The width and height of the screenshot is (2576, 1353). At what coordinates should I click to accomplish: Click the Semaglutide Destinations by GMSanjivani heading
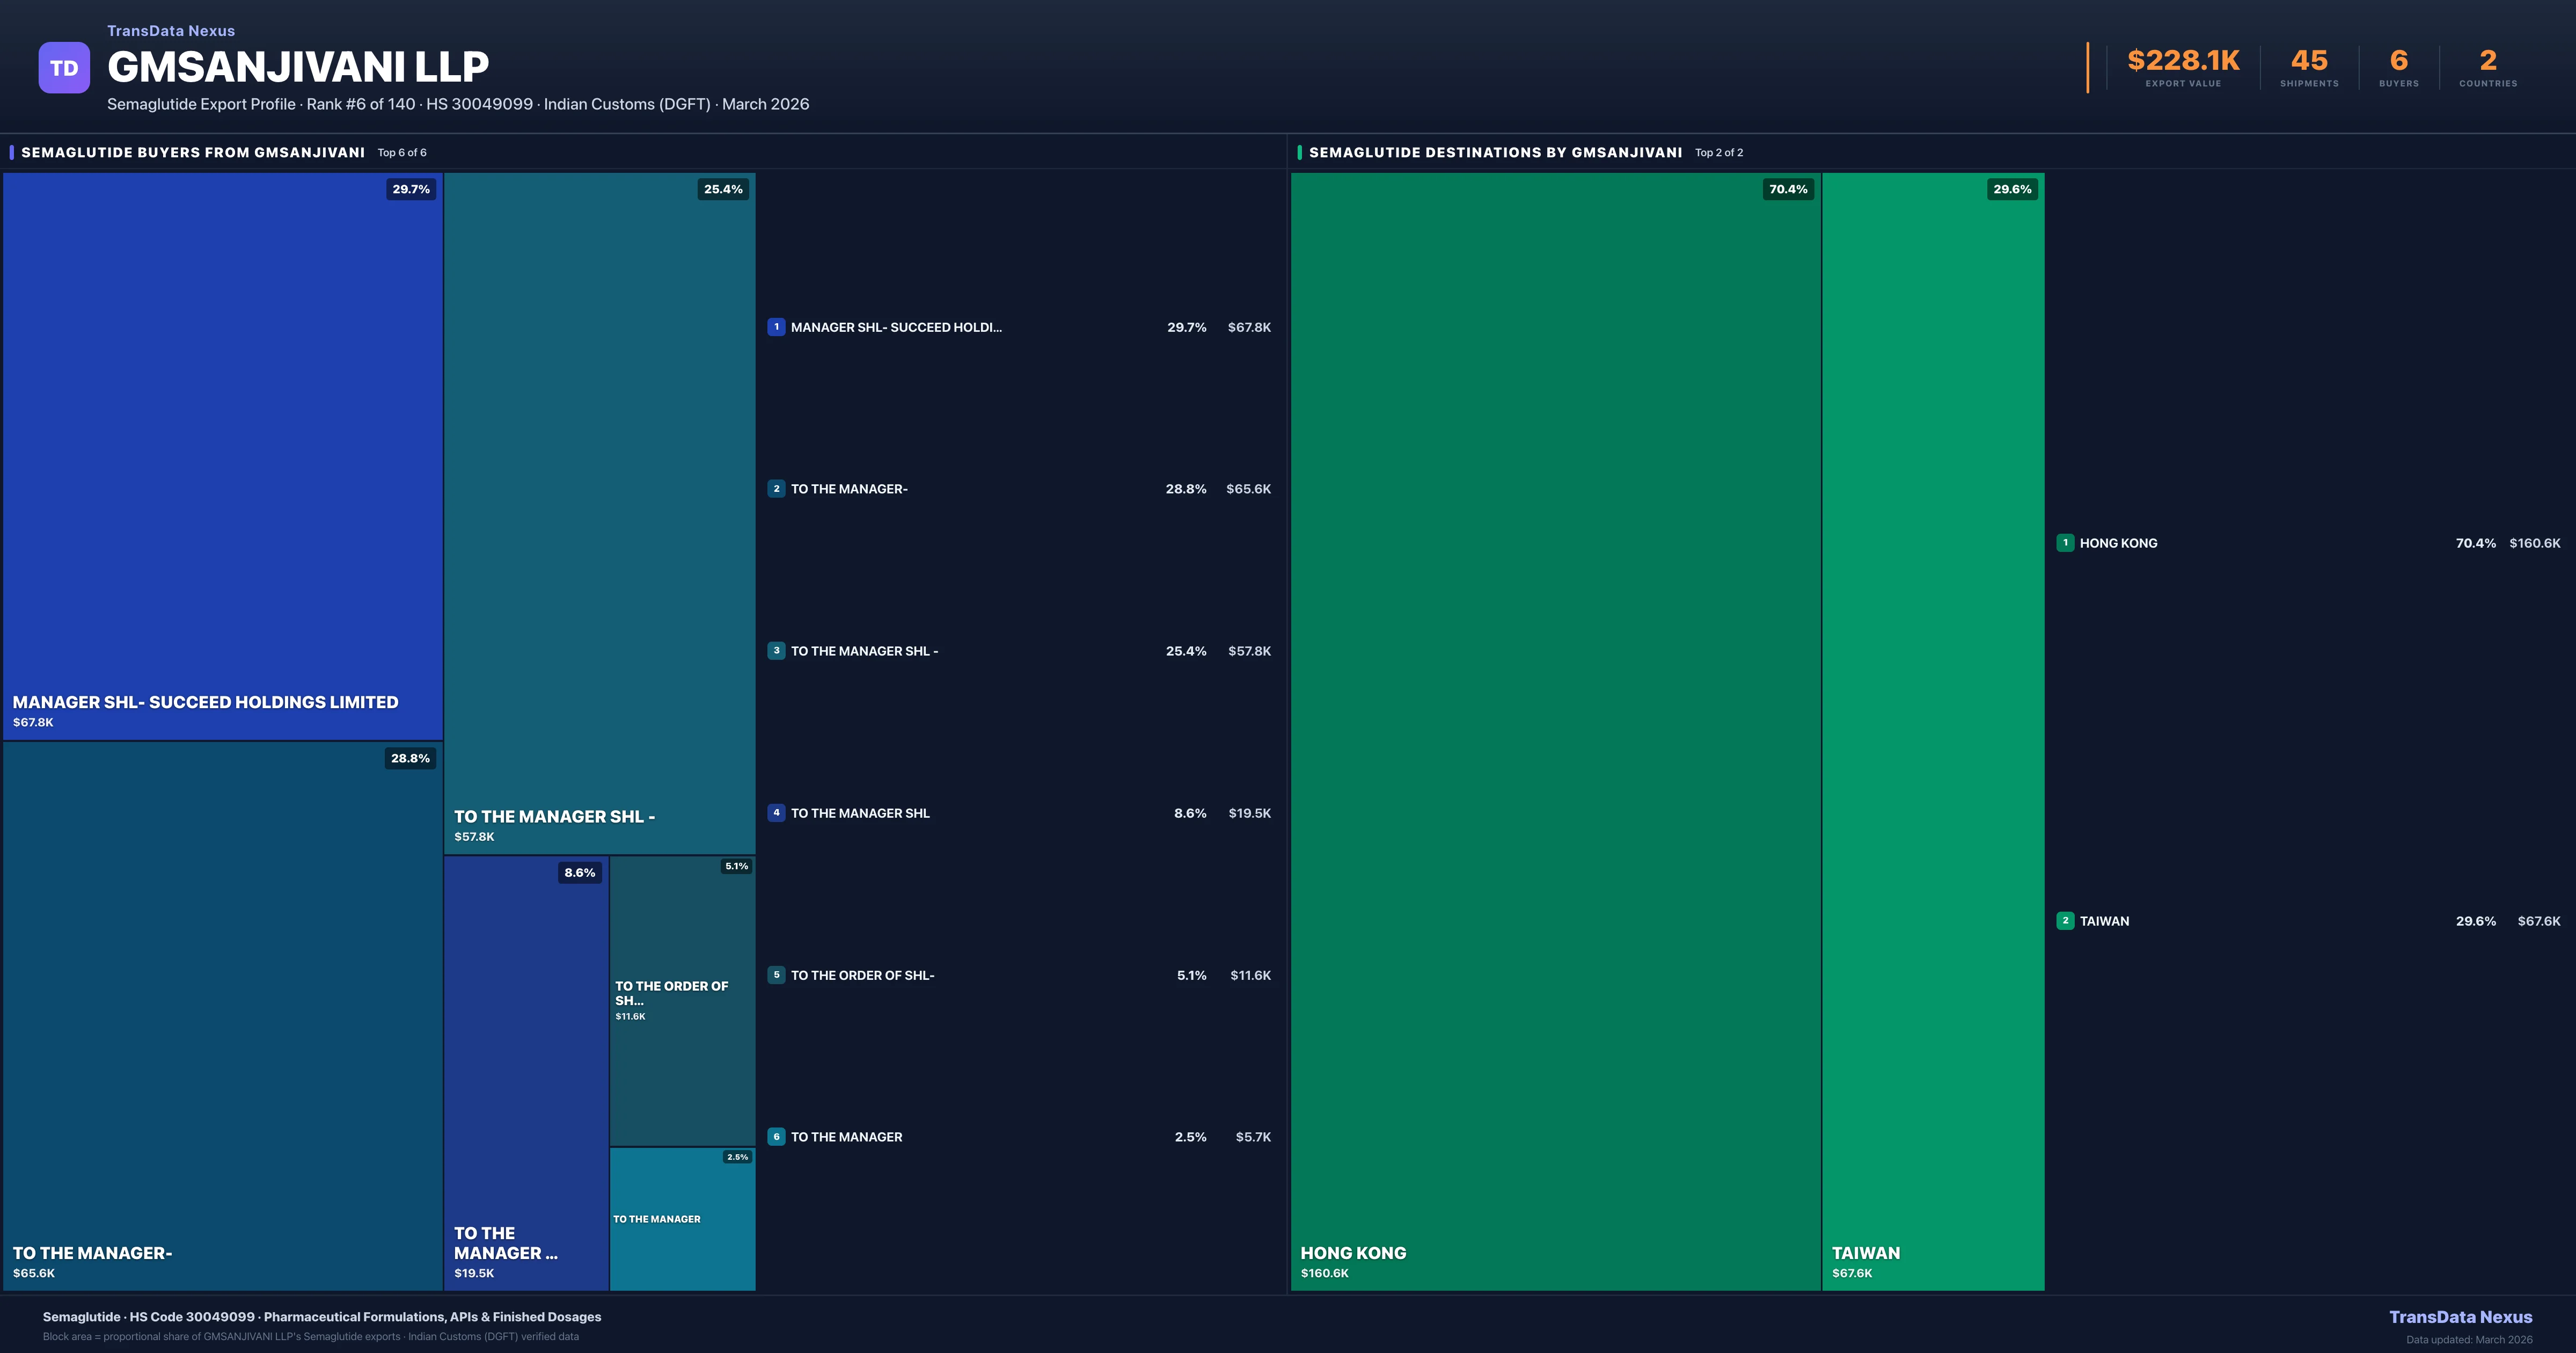click(x=1495, y=152)
